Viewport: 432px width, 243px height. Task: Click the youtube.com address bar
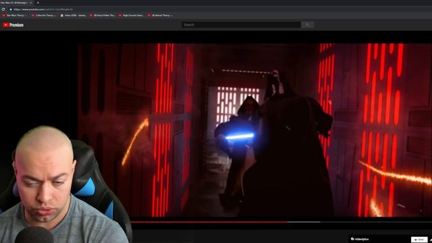tap(43, 9)
